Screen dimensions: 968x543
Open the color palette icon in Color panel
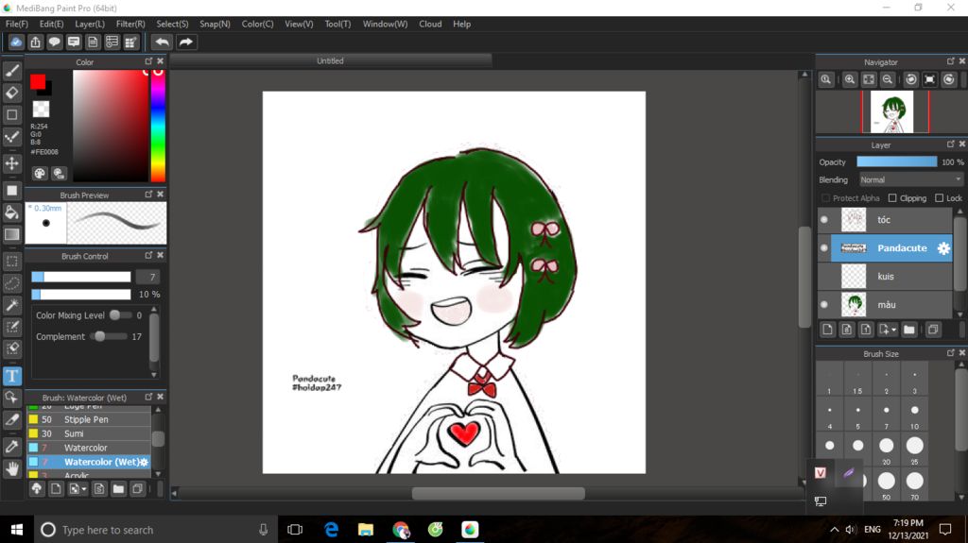[x=40, y=174]
